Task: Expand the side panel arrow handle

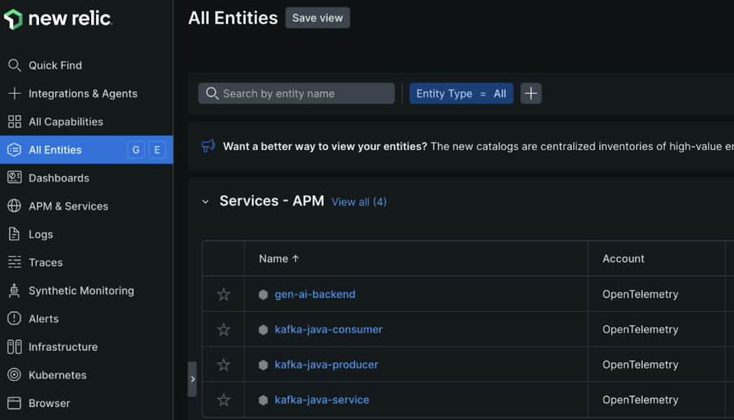Action: (x=192, y=379)
